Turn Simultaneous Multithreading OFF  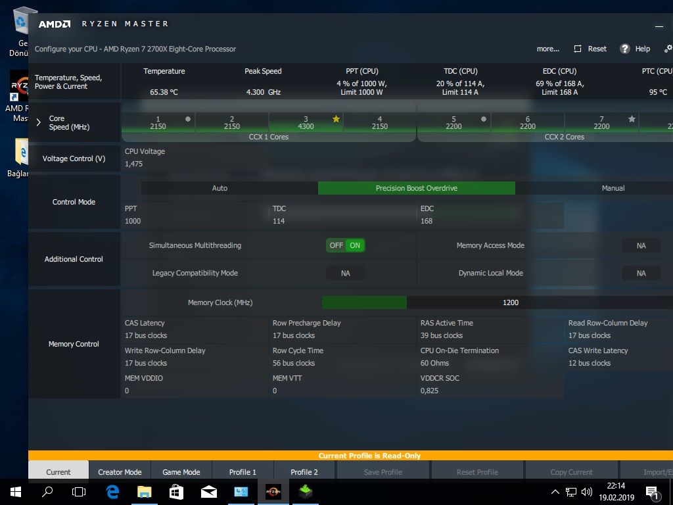pyautogui.click(x=336, y=246)
